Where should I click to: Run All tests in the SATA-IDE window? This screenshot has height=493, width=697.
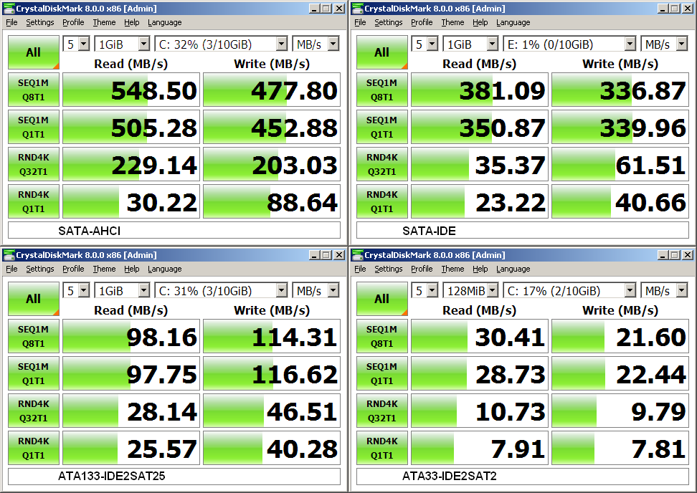tap(381, 52)
